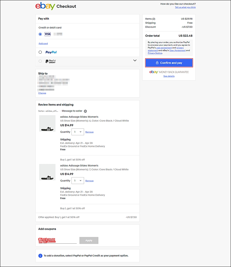
Task: Open eBay Privacy Notice link
Action: (x=155, y=53)
